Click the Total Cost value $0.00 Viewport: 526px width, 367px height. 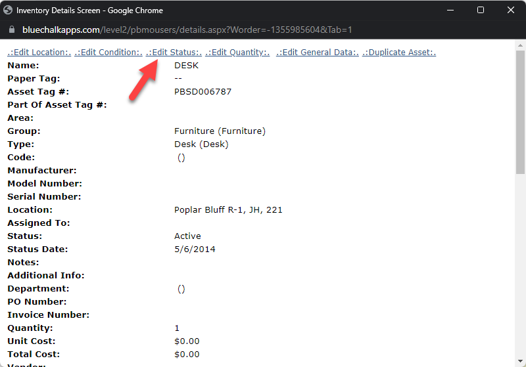click(187, 355)
